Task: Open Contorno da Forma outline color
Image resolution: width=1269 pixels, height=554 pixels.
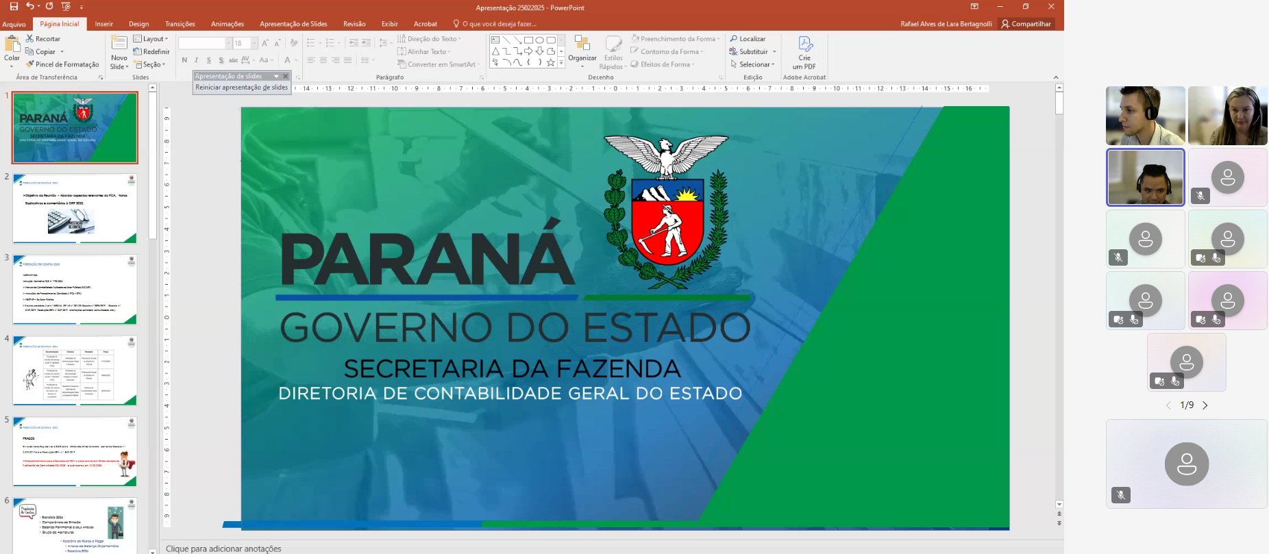Action: (667, 51)
